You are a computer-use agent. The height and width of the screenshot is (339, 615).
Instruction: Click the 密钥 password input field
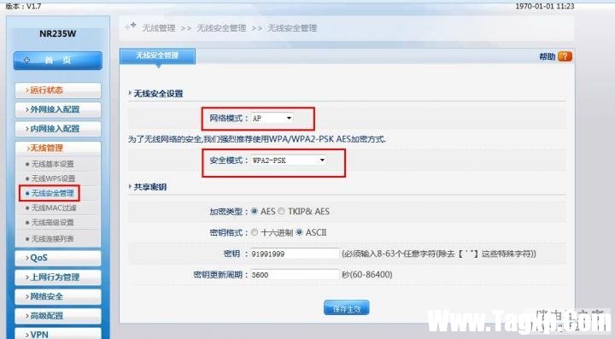[295, 254]
